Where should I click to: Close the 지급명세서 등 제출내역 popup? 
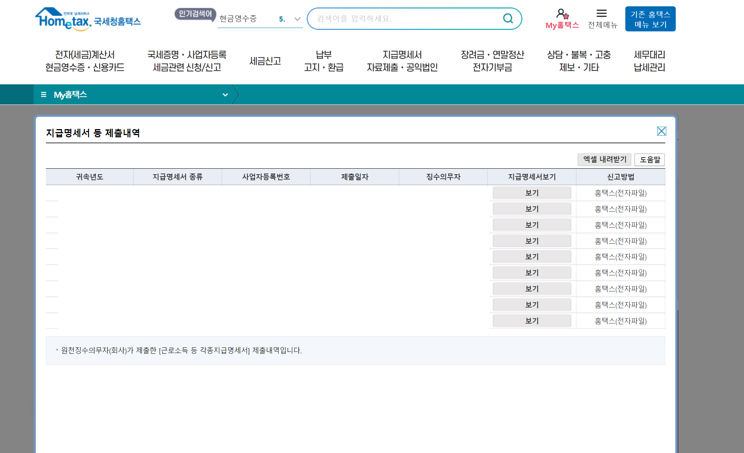[x=662, y=131]
